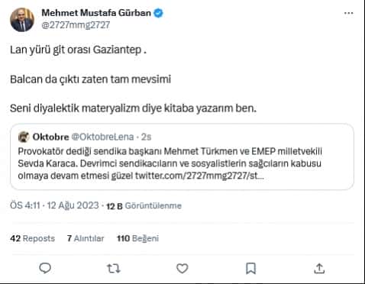Viewport: 365px width, 284px height.
Task: Repost this tweet with retweet icon
Action: coord(113,269)
